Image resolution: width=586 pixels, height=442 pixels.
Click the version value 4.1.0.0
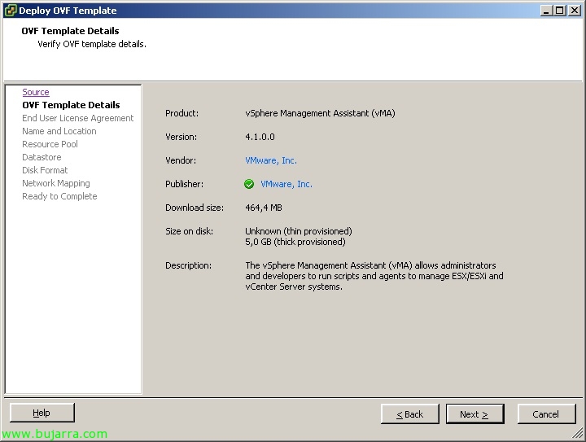point(260,137)
